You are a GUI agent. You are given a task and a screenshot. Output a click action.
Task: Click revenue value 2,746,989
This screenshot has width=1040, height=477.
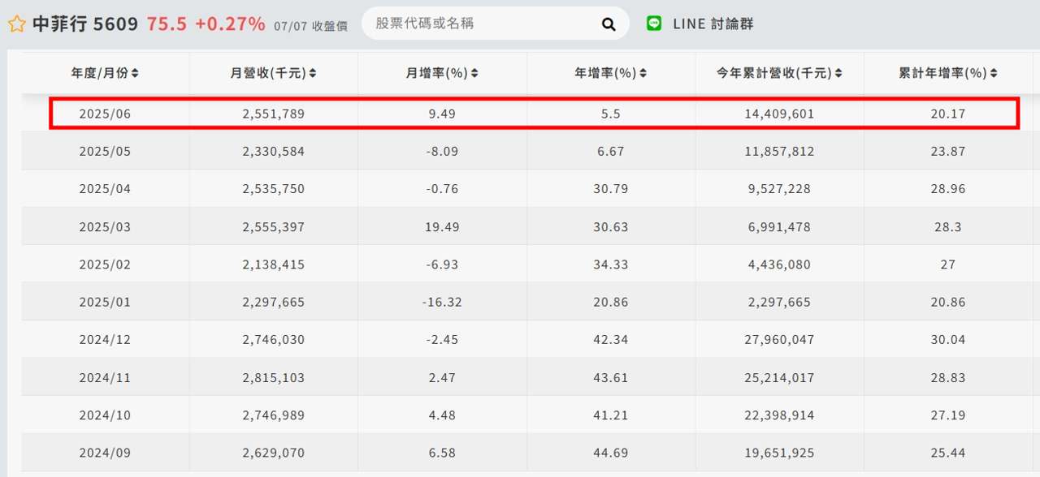273,415
